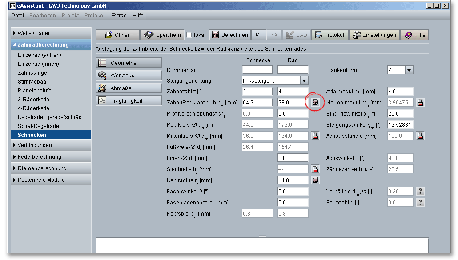
Task: Toggle the lock beside Mittenkreis diameter
Action: pyautogui.click(x=315, y=136)
